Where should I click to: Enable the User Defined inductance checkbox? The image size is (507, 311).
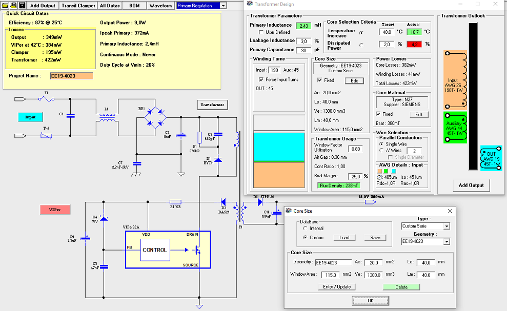[x=260, y=32]
